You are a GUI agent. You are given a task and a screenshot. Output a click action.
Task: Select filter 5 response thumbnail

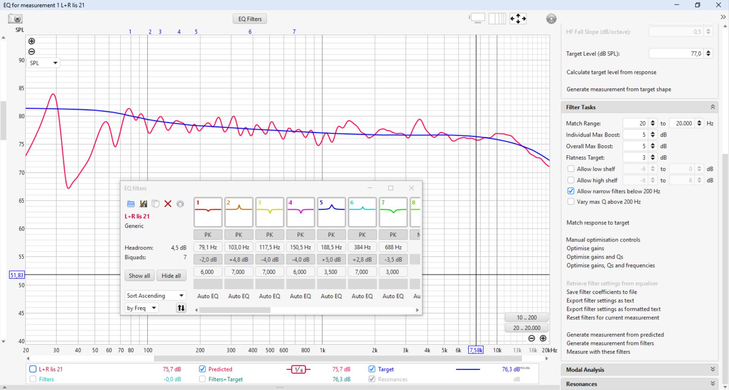[x=331, y=212]
